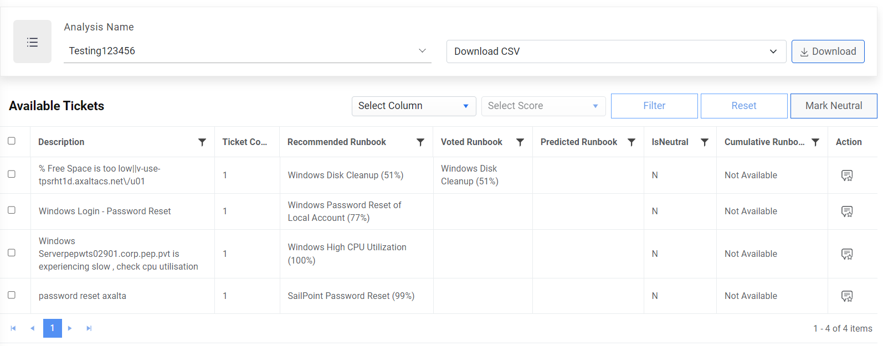Open filter for Predicted Runbook column

click(x=631, y=142)
